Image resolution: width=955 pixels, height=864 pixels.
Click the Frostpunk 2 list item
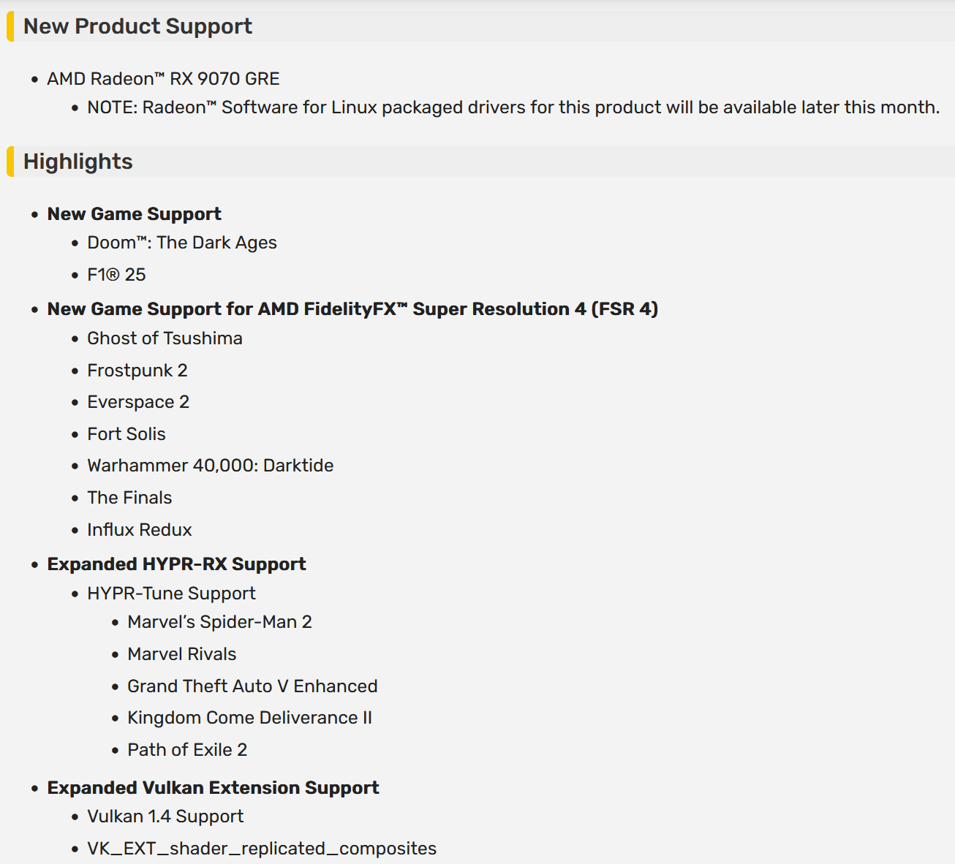click(137, 371)
